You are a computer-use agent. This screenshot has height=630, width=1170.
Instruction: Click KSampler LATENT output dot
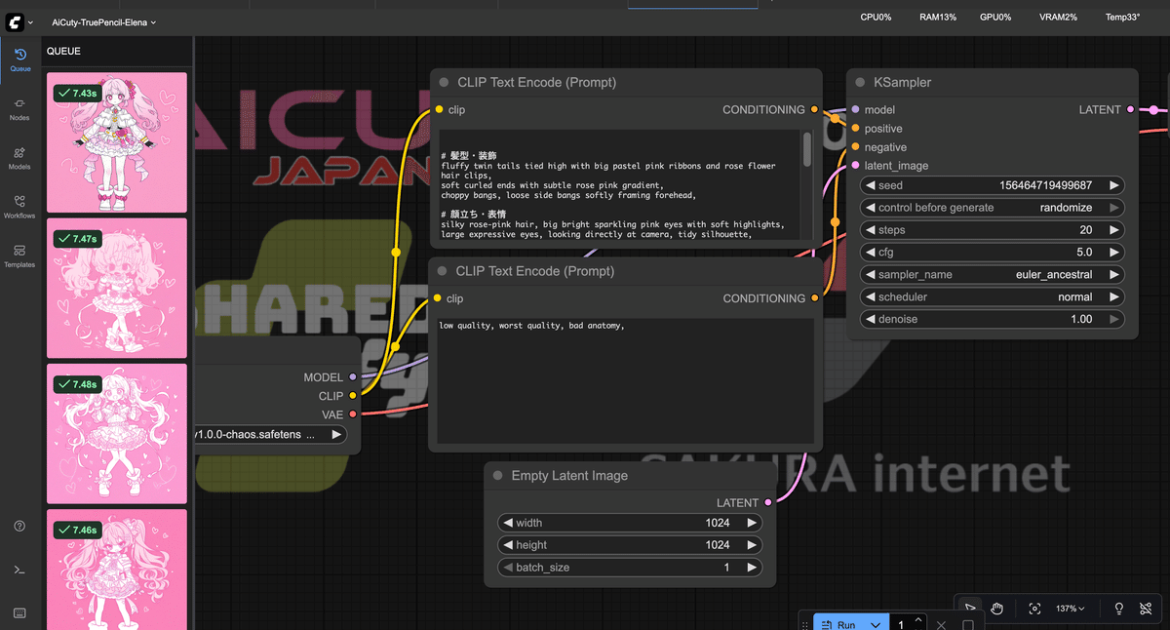pyautogui.click(x=1130, y=109)
